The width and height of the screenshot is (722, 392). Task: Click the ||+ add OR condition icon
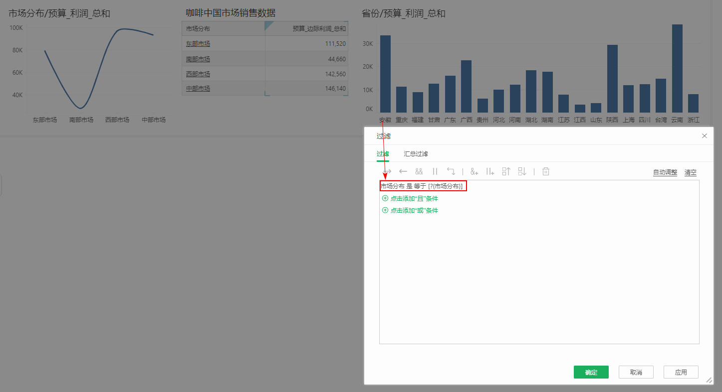pos(490,171)
